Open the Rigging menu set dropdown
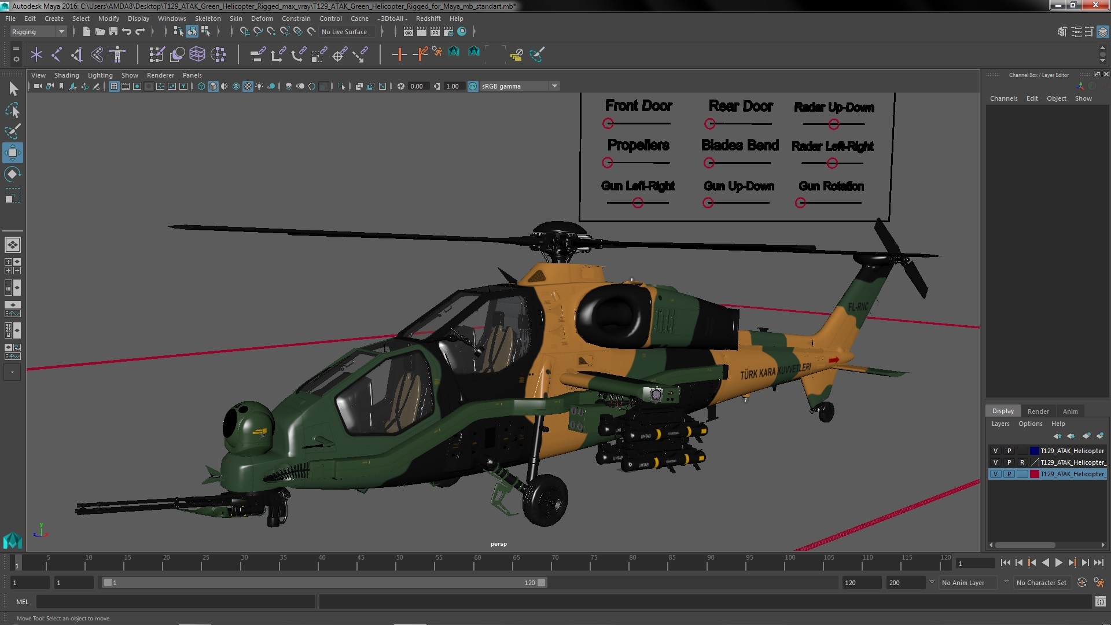This screenshot has height=625, width=1111. click(38, 32)
